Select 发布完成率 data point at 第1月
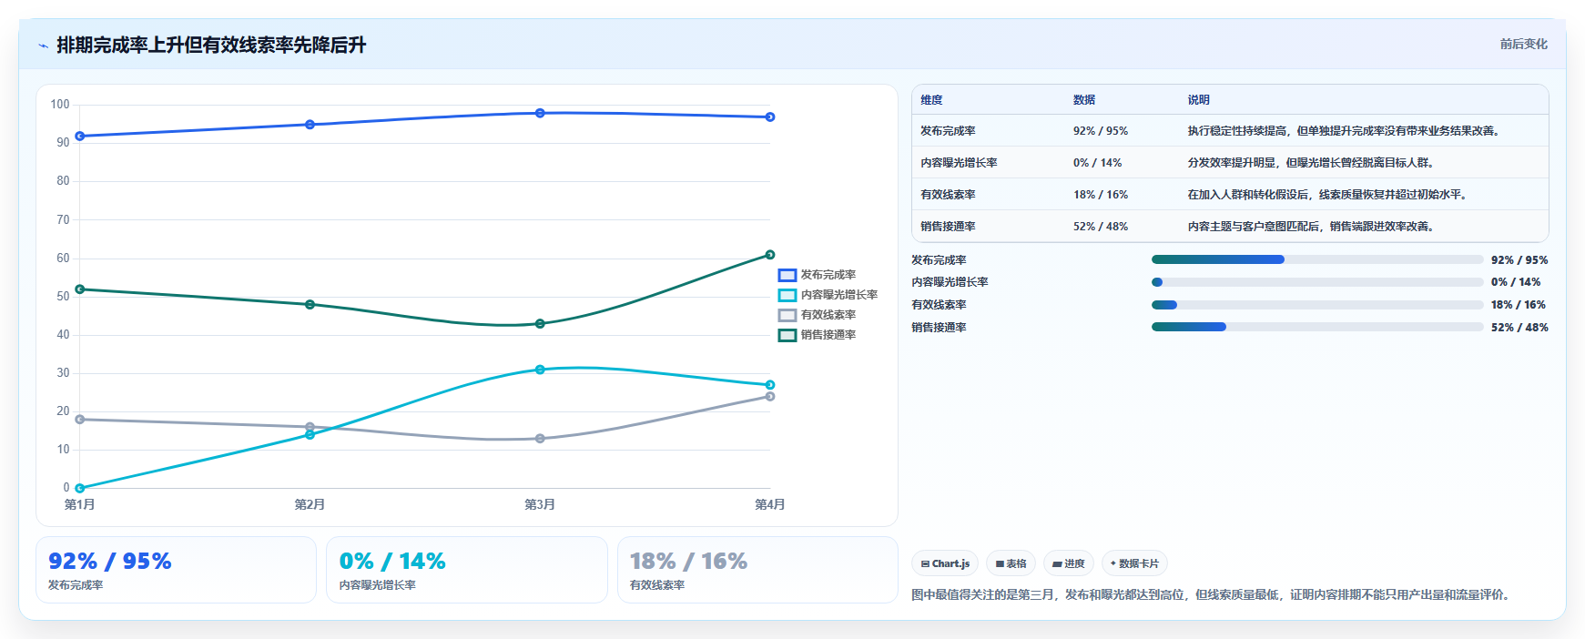 (80, 136)
